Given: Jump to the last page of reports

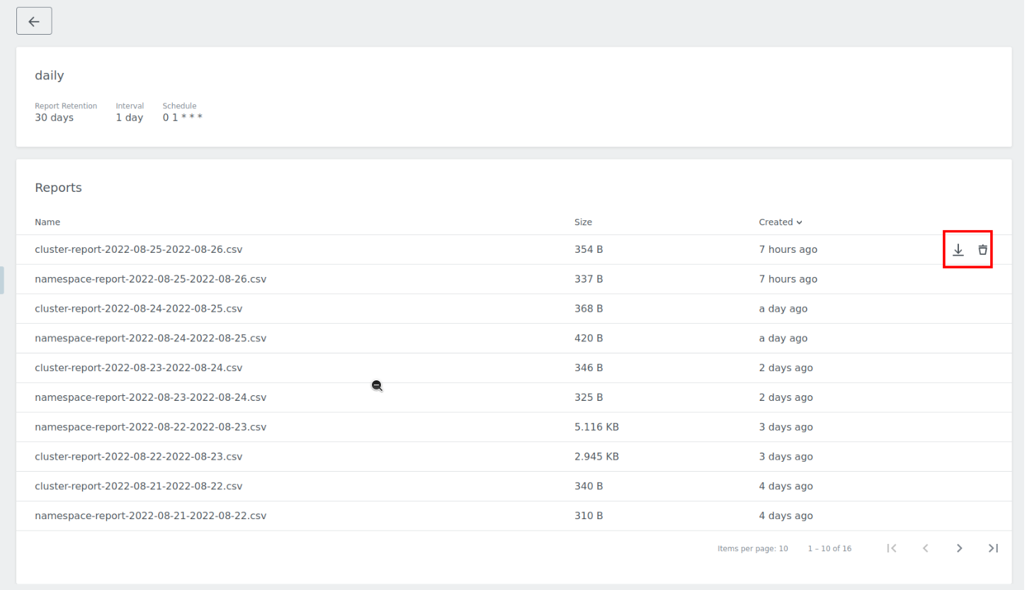Looking at the screenshot, I should click(993, 548).
